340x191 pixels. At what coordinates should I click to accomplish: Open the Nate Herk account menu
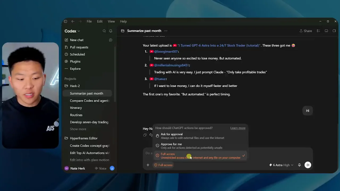[x=75, y=168]
